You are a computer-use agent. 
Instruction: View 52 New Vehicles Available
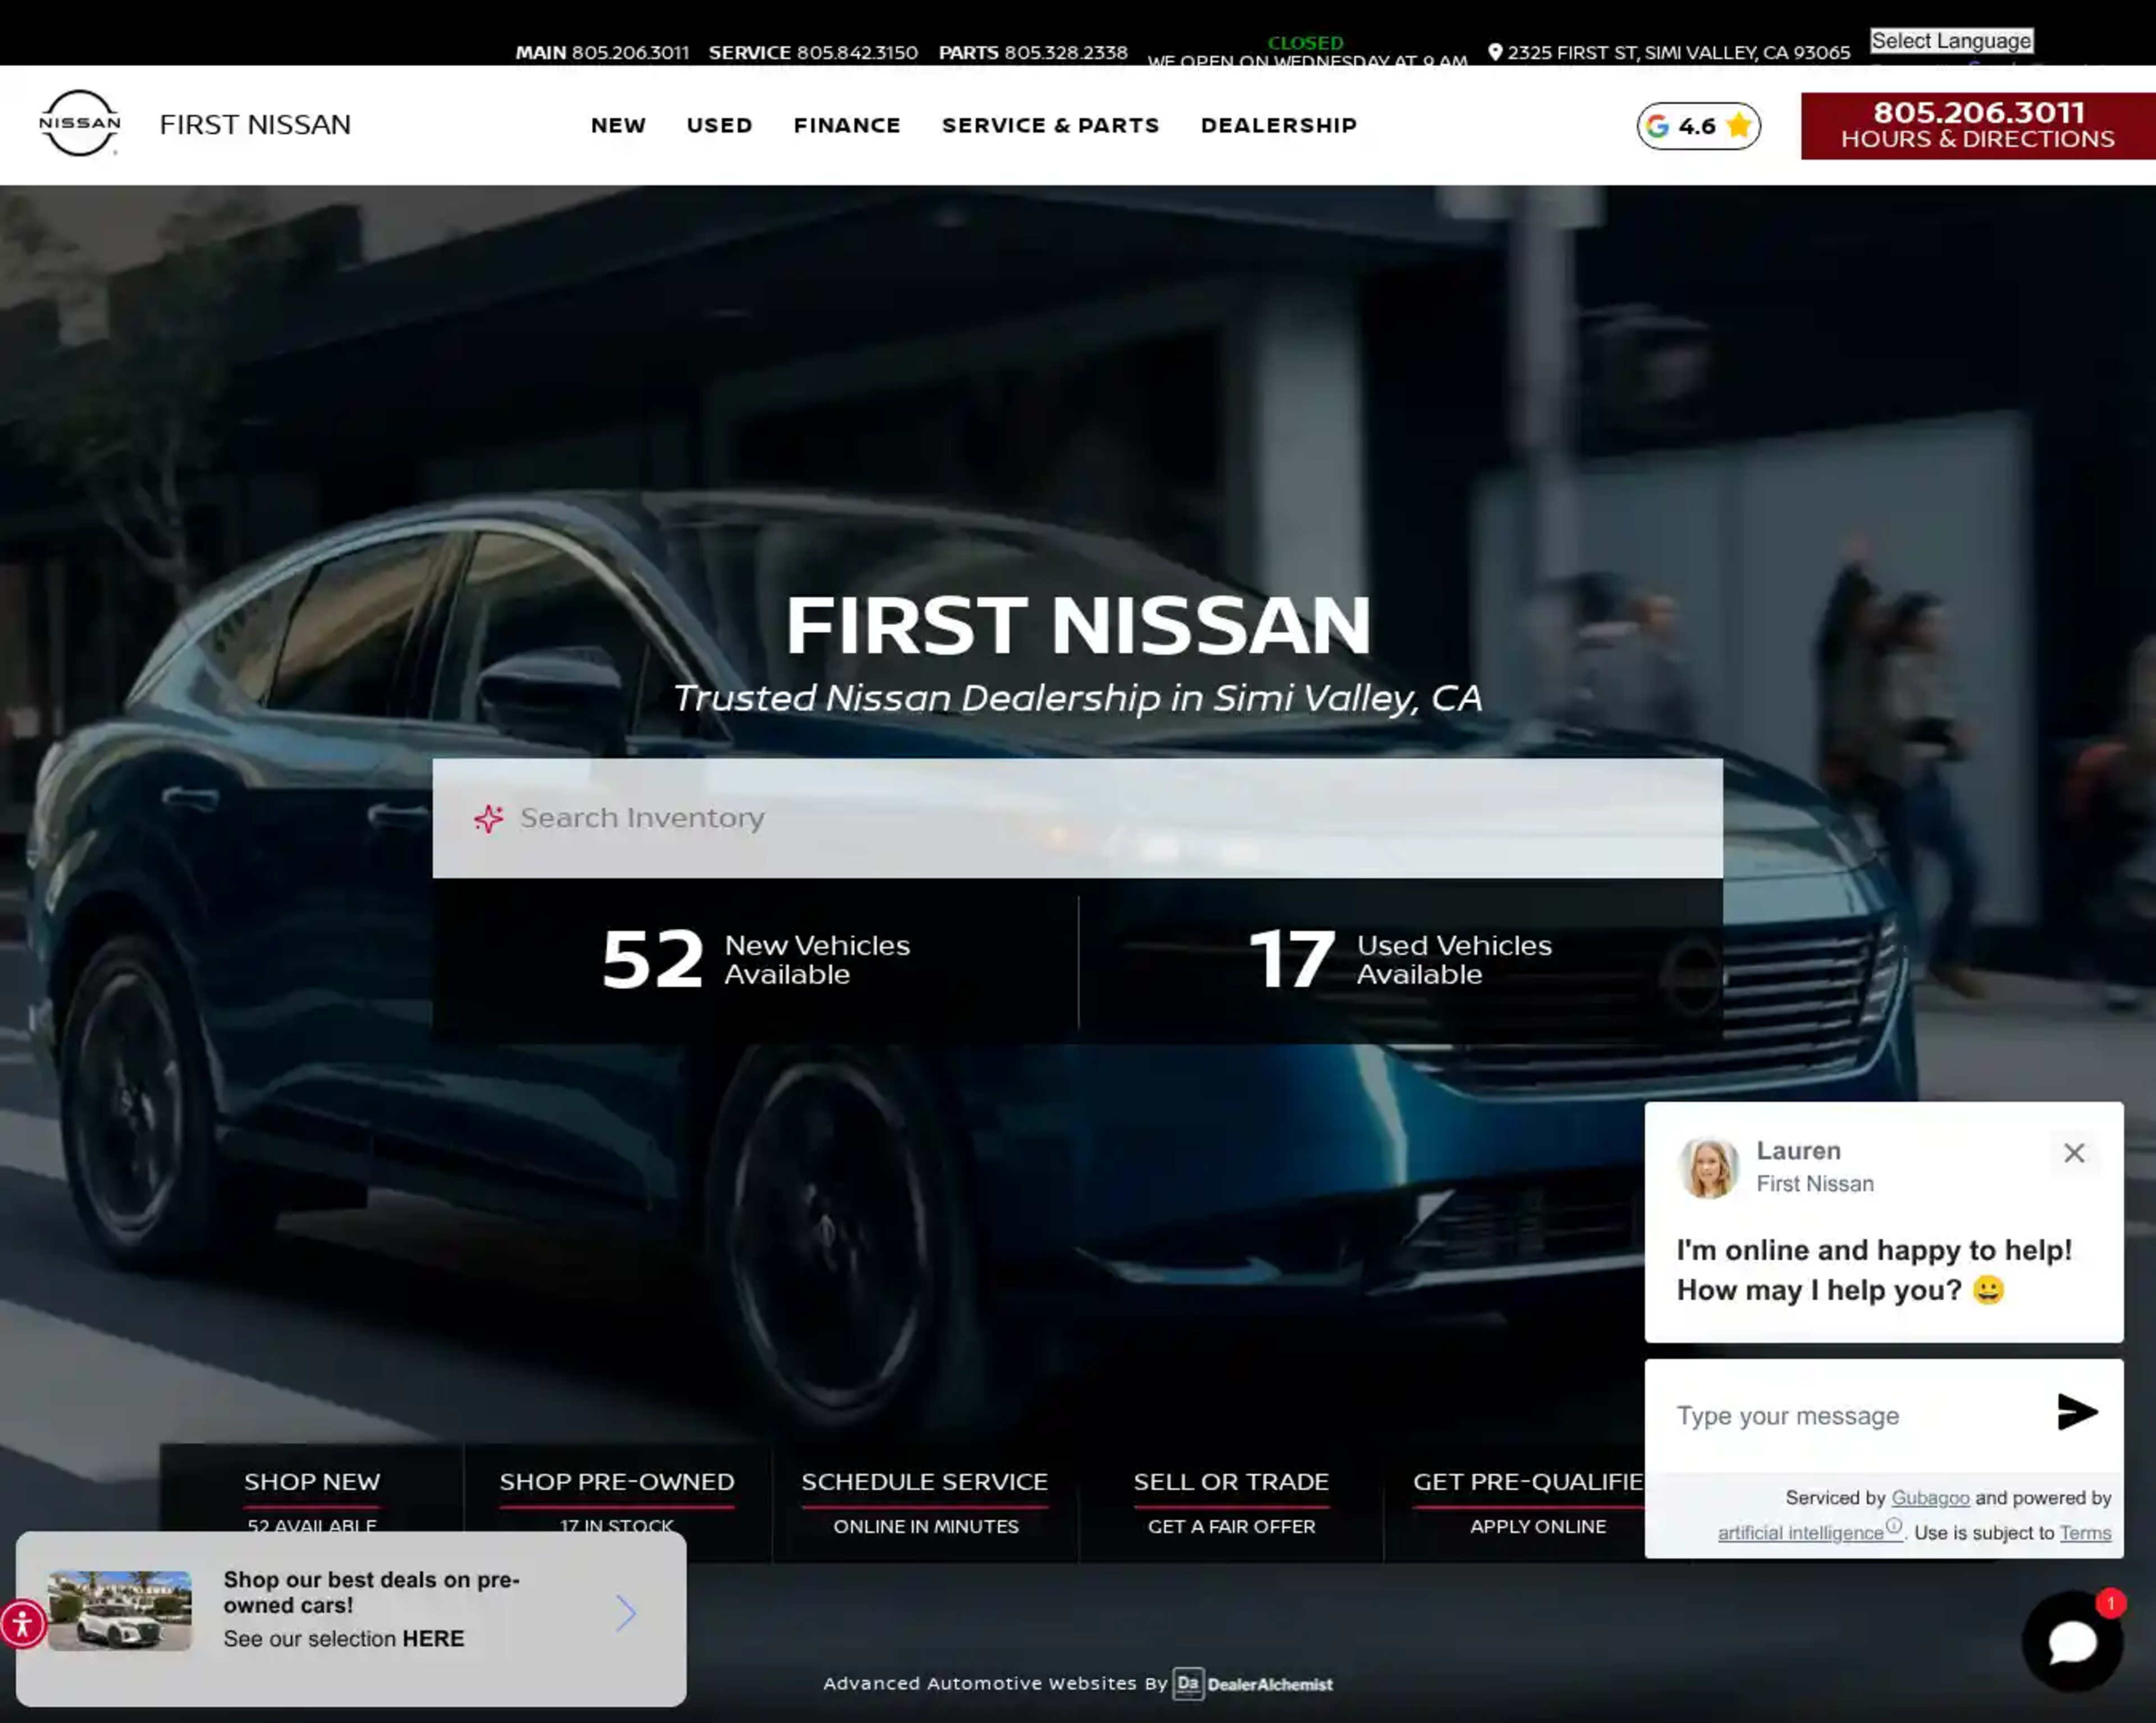755,960
